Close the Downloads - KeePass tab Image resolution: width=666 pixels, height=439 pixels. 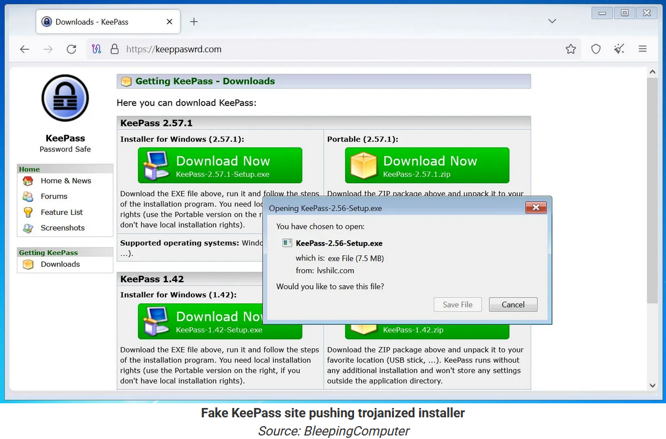click(170, 22)
